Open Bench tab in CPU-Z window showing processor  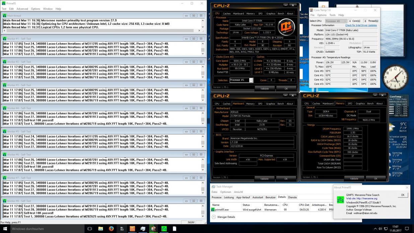click(281, 14)
